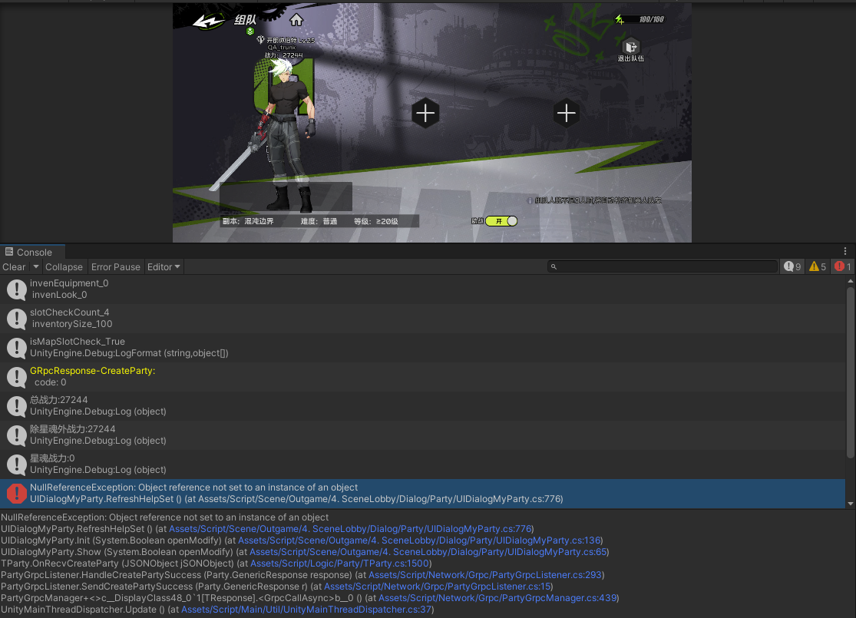Open the Editor dropdown in Console
This screenshot has width=856, height=618.
164,267
